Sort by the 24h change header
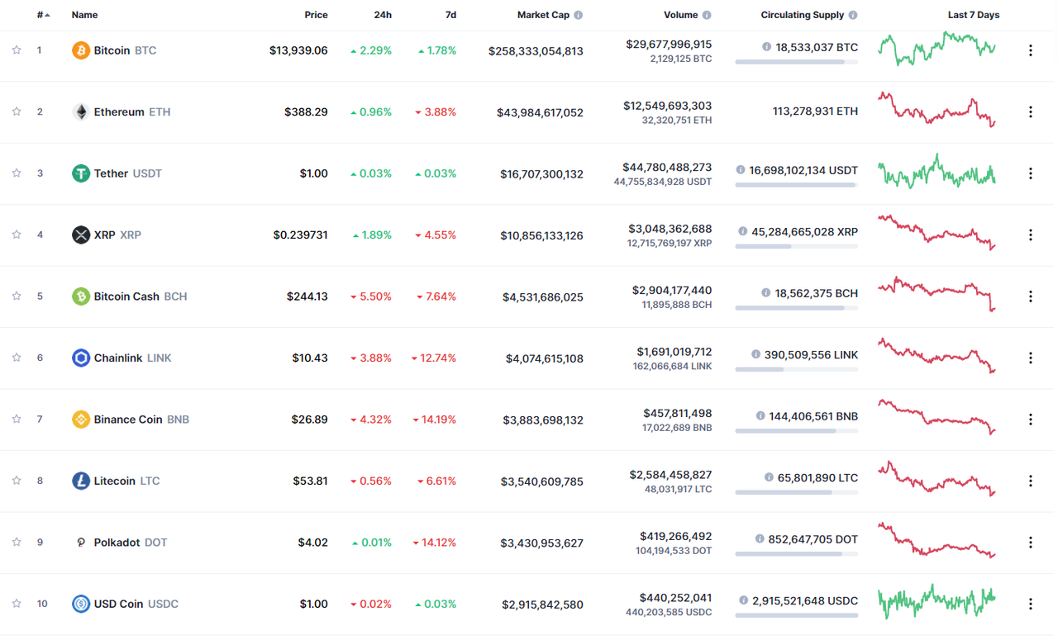This screenshot has height=640, width=1058. (x=383, y=15)
